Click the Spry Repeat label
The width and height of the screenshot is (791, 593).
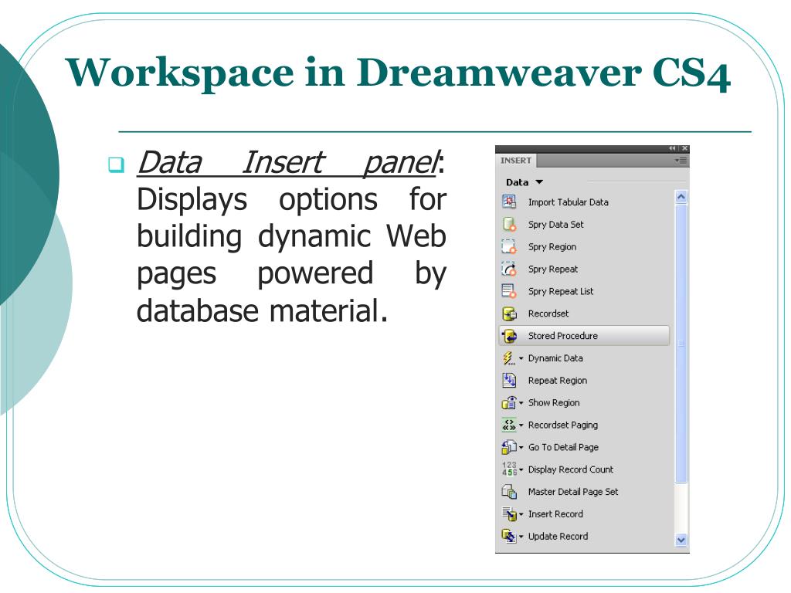click(553, 269)
